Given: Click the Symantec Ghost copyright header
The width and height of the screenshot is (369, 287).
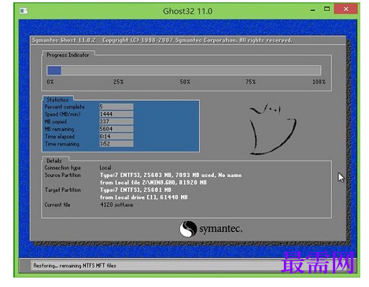Looking at the screenshot, I should (x=162, y=40).
